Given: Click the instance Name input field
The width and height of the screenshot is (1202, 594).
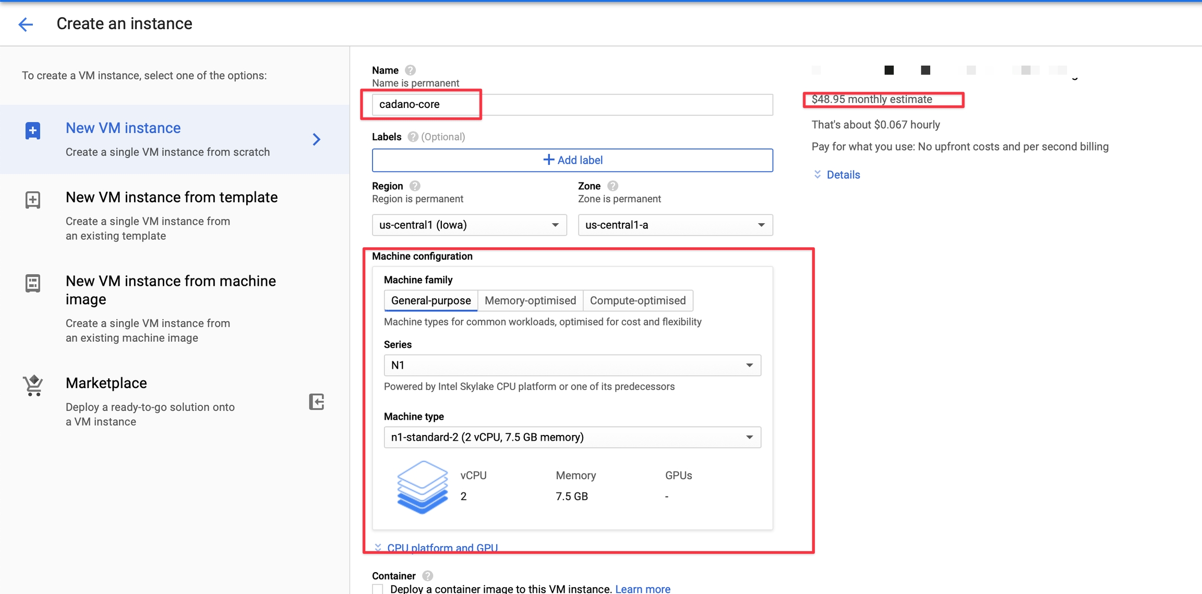Looking at the screenshot, I should point(572,104).
